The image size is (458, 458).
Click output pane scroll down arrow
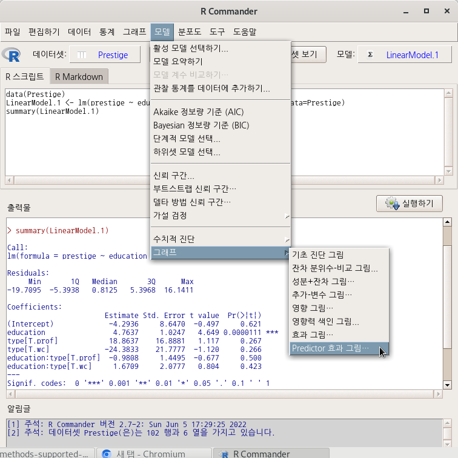click(447, 385)
